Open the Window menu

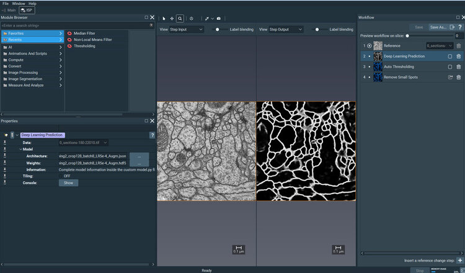(19, 4)
